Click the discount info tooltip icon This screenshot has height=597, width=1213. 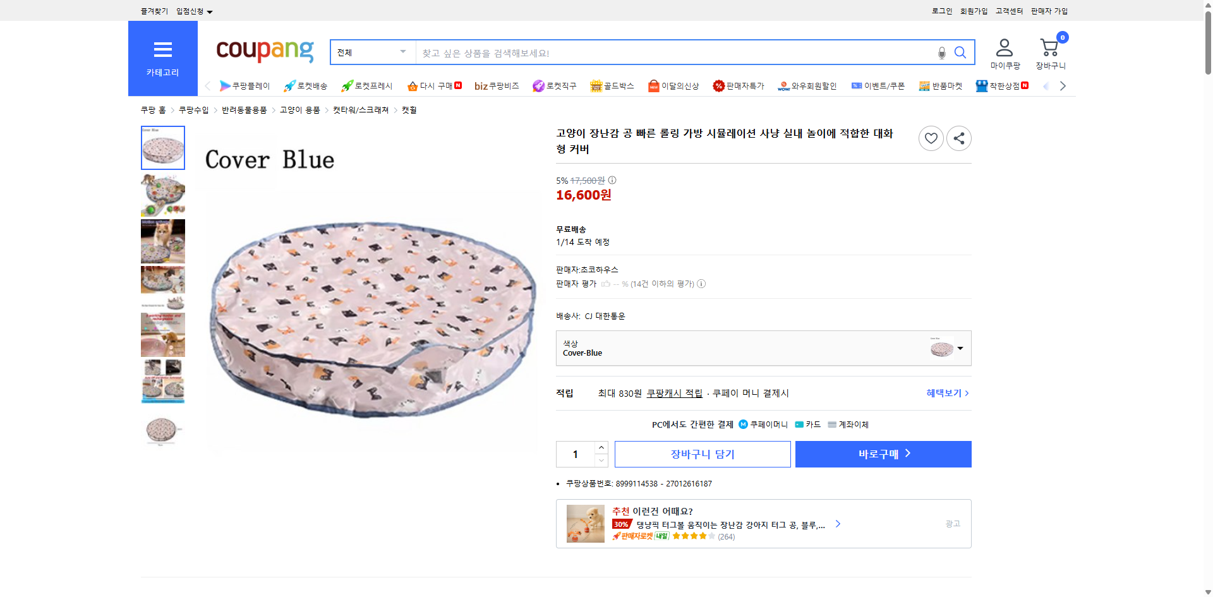coord(611,181)
